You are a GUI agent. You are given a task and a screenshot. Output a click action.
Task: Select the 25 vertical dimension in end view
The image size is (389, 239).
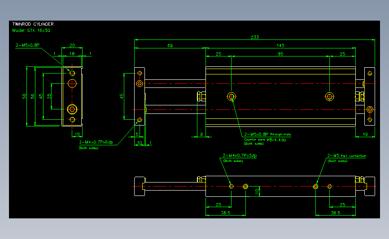(x=49, y=96)
